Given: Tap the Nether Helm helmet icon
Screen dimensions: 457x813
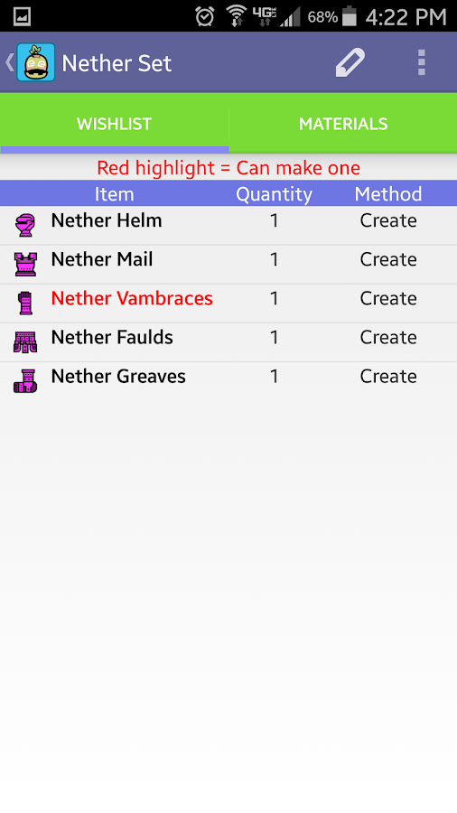Looking at the screenshot, I should pyautogui.click(x=25, y=226).
